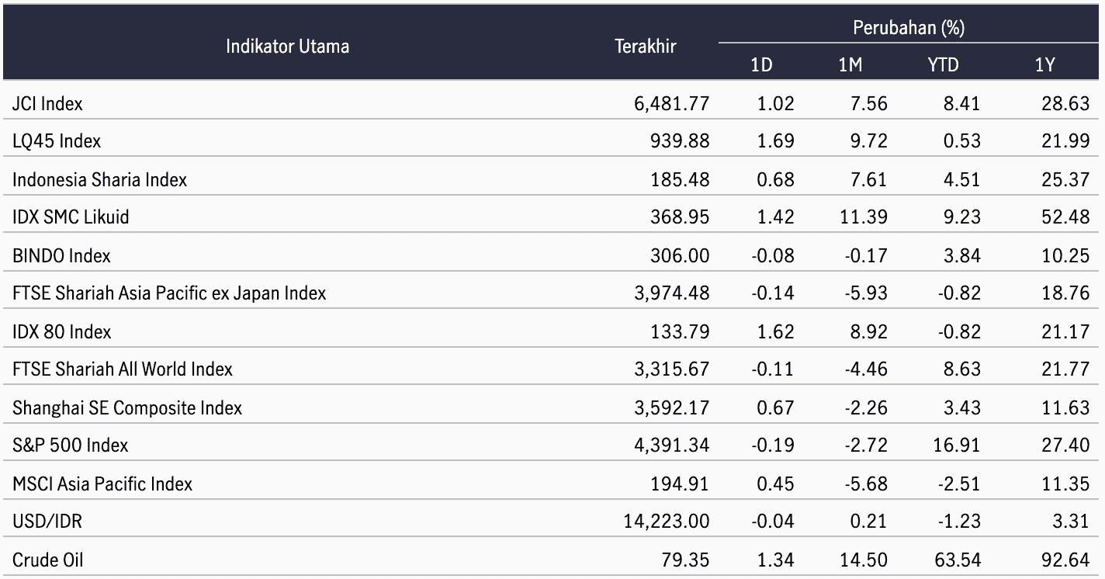Click the Terakhir column header

tap(646, 47)
